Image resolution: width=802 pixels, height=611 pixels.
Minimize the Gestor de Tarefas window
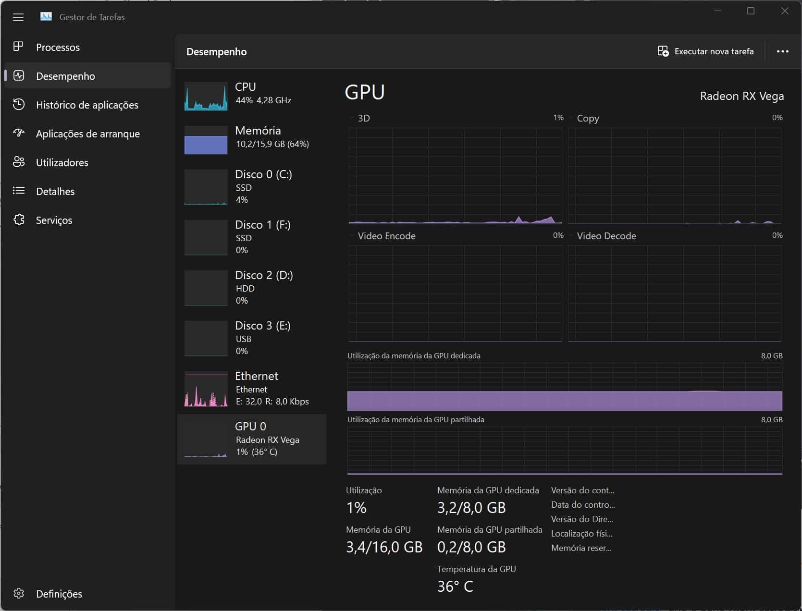pos(717,11)
